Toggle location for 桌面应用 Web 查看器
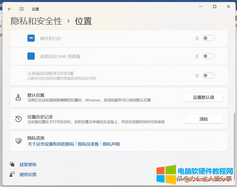237x187 pixels. coord(209,56)
